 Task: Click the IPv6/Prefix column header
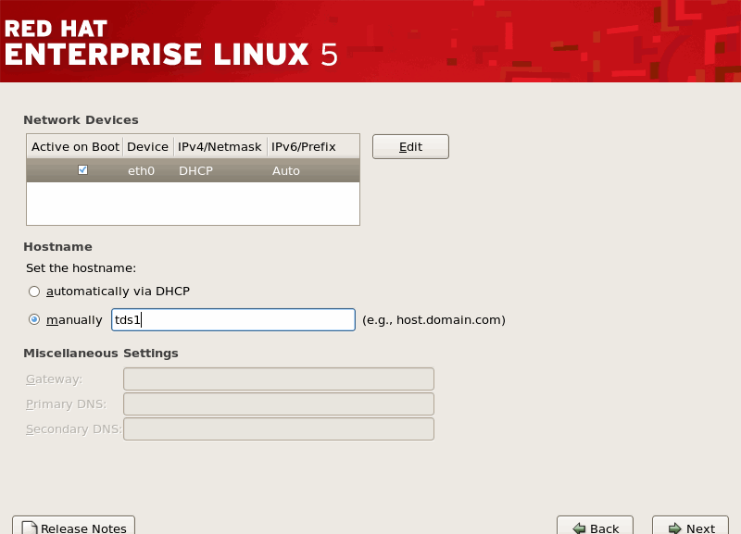[x=303, y=146]
